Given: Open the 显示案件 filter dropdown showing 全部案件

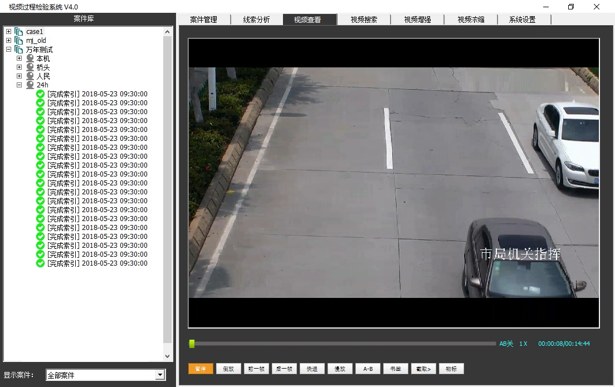Looking at the screenshot, I should pyautogui.click(x=105, y=375).
